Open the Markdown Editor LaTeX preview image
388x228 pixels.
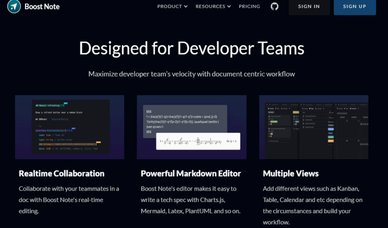click(x=192, y=127)
